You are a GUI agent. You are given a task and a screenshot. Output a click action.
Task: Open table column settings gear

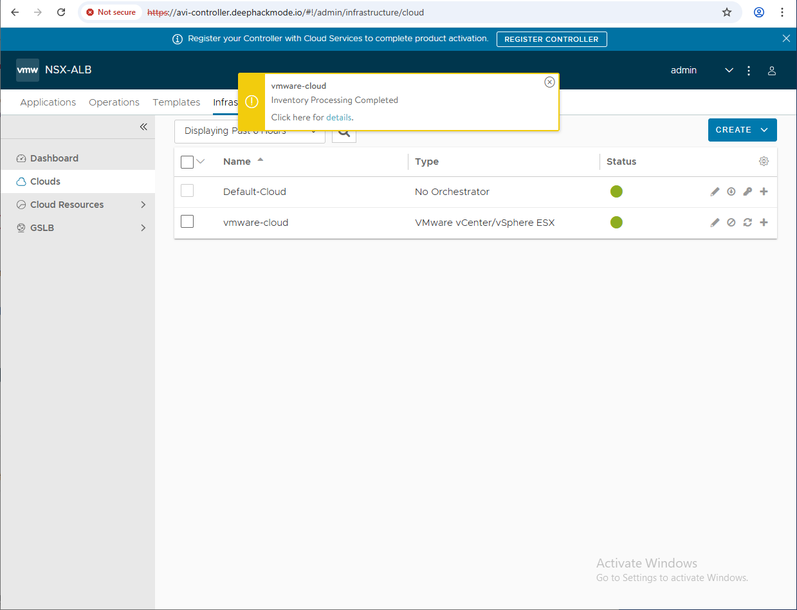764,162
